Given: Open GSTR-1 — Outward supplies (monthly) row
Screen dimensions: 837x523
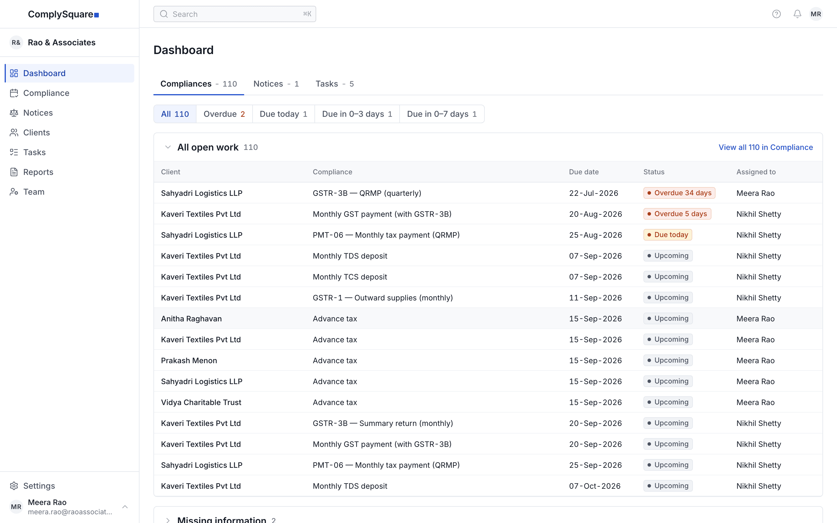Looking at the screenshot, I should (488, 298).
